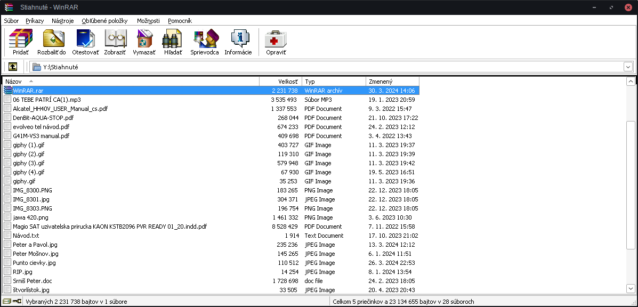The image size is (638, 307).
Task: Open the Príkazy menu
Action: click(35, 21)
